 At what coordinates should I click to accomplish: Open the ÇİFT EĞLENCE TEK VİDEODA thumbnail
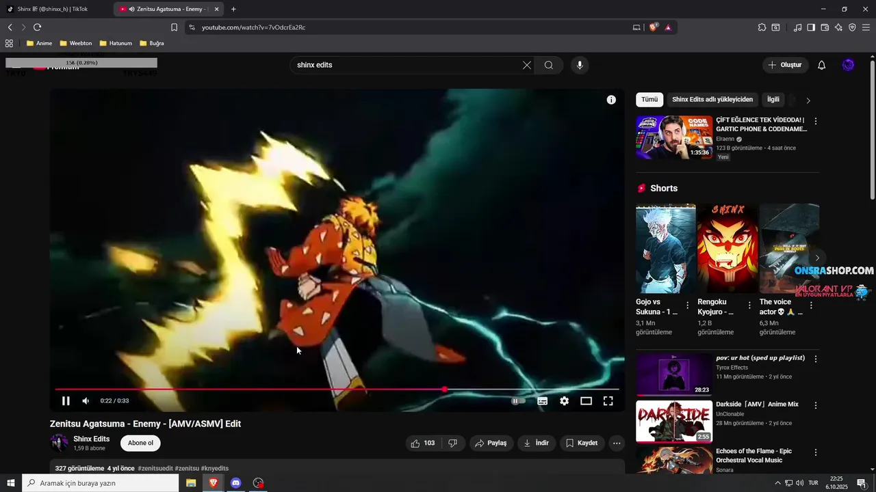[x=674, y=137]
